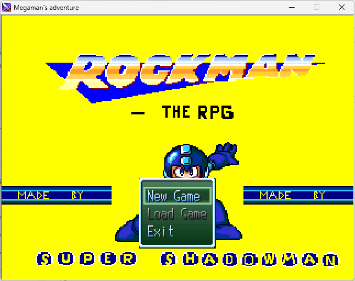355x281 pixels.
Task: Minimize the Megaman's adventure window
Action: tap(292, 7)
